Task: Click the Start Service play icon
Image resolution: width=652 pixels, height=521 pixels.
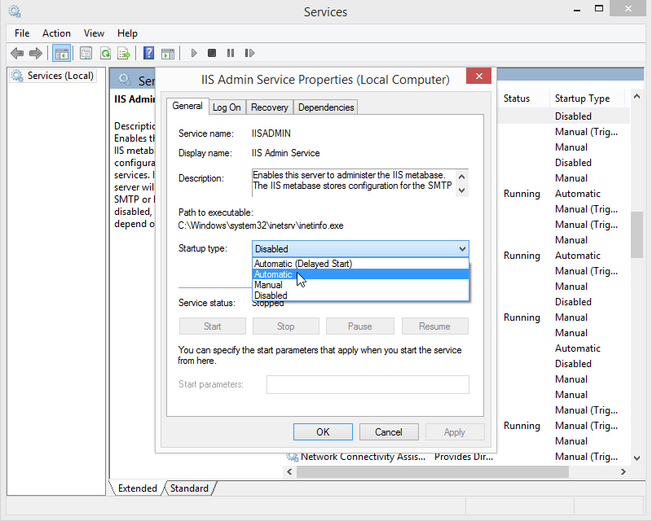Action: 194,53
